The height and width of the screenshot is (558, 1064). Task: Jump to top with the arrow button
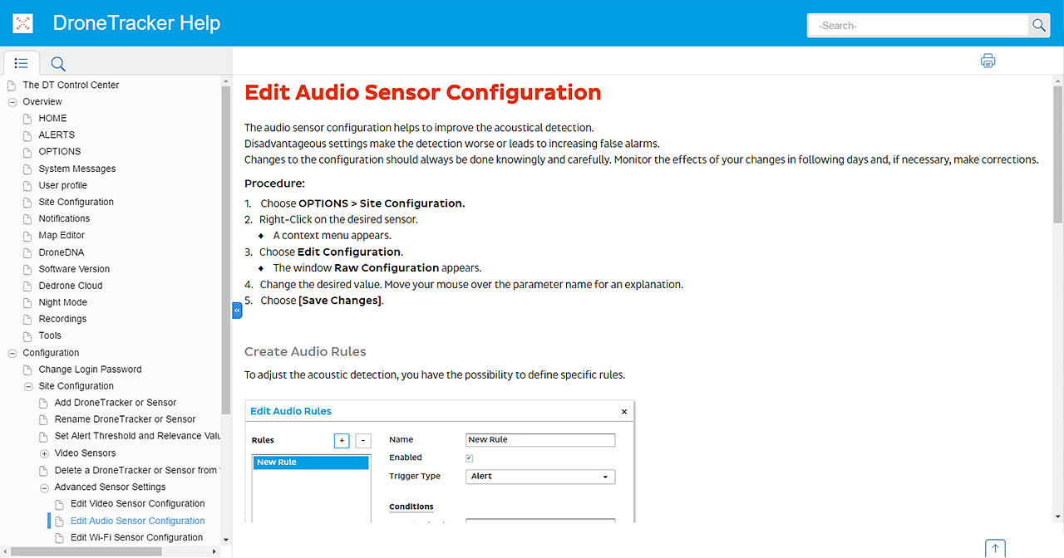(996, 548)
